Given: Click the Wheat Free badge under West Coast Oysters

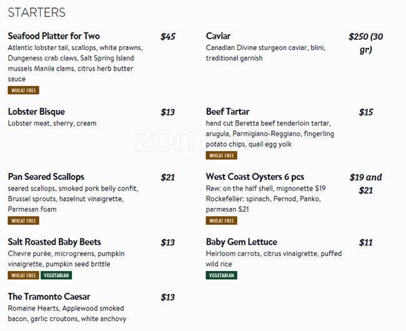Looking at the screenshot, I should (222, 220).
